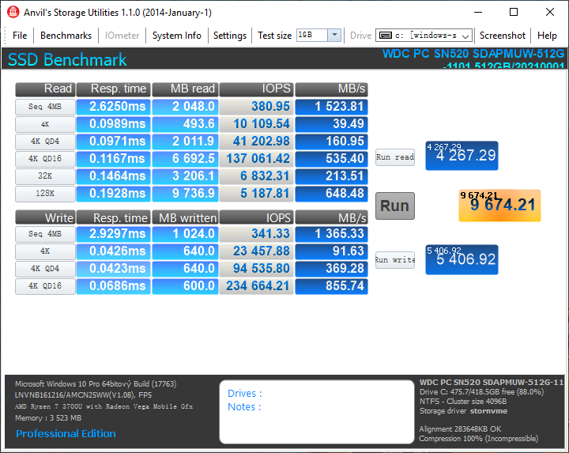The image size is (569, 453).
Task: Click the 128K read test button
Action: click(45, 194)
